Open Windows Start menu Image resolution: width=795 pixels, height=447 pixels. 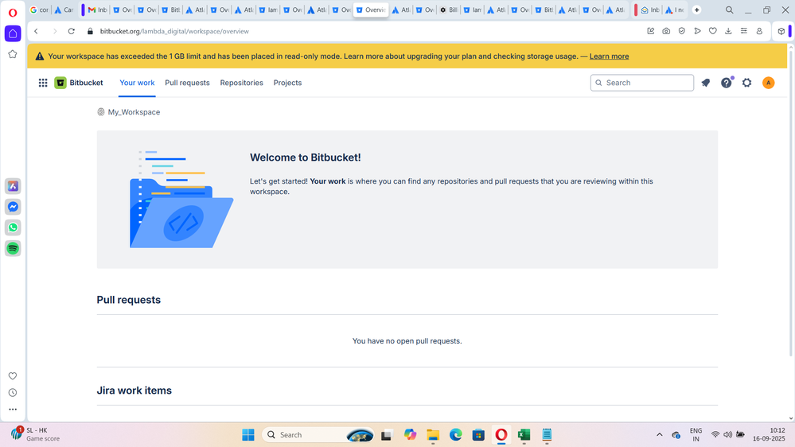pos(248,435)
